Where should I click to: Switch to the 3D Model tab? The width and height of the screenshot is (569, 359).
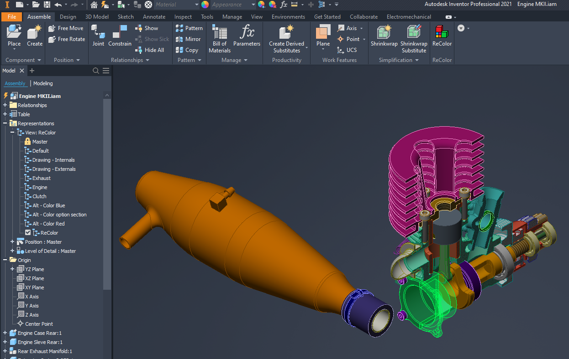tap(97, 17)
